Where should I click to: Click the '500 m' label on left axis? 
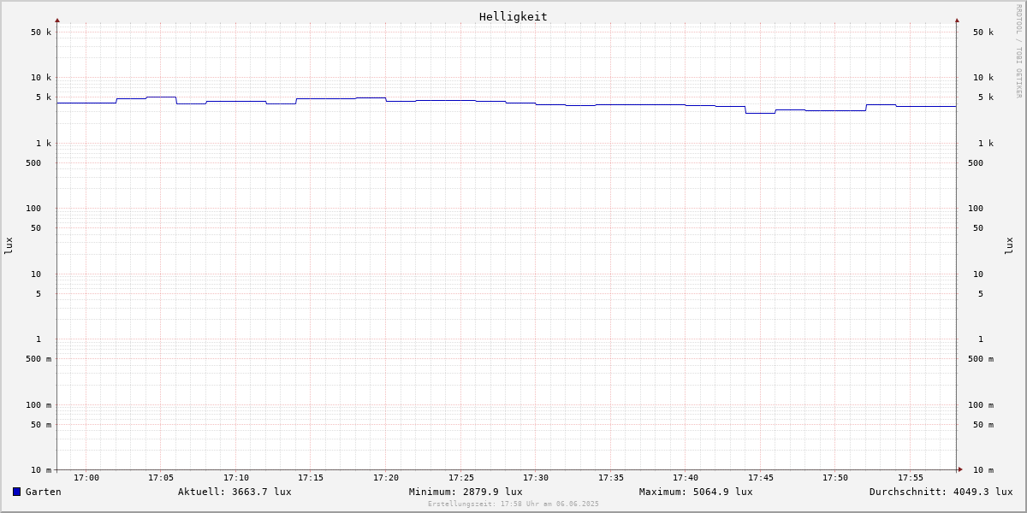[x=39, y=359]
